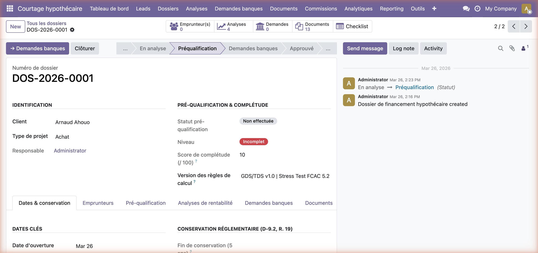Viewport: 538px width, 253px height.
Task: Set status to Approuvé stage
Action: click(x=301, y=48)
